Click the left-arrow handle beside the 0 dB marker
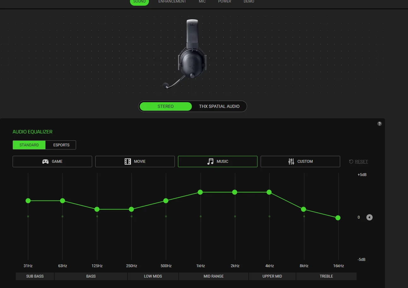The height and width of the screenshot is (288, 408). [370, 217]
